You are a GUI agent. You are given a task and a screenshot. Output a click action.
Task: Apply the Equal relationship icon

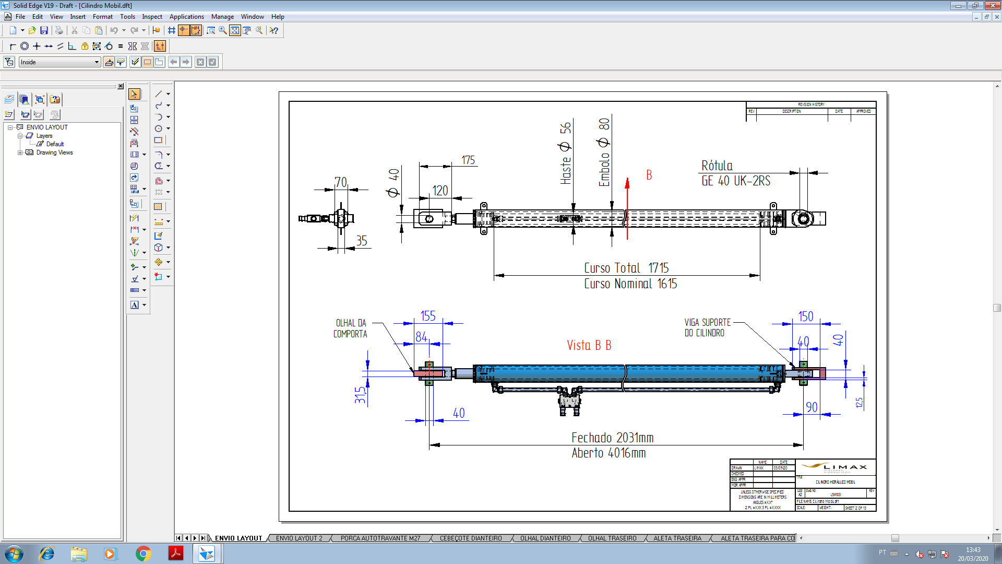coord(121,46)
